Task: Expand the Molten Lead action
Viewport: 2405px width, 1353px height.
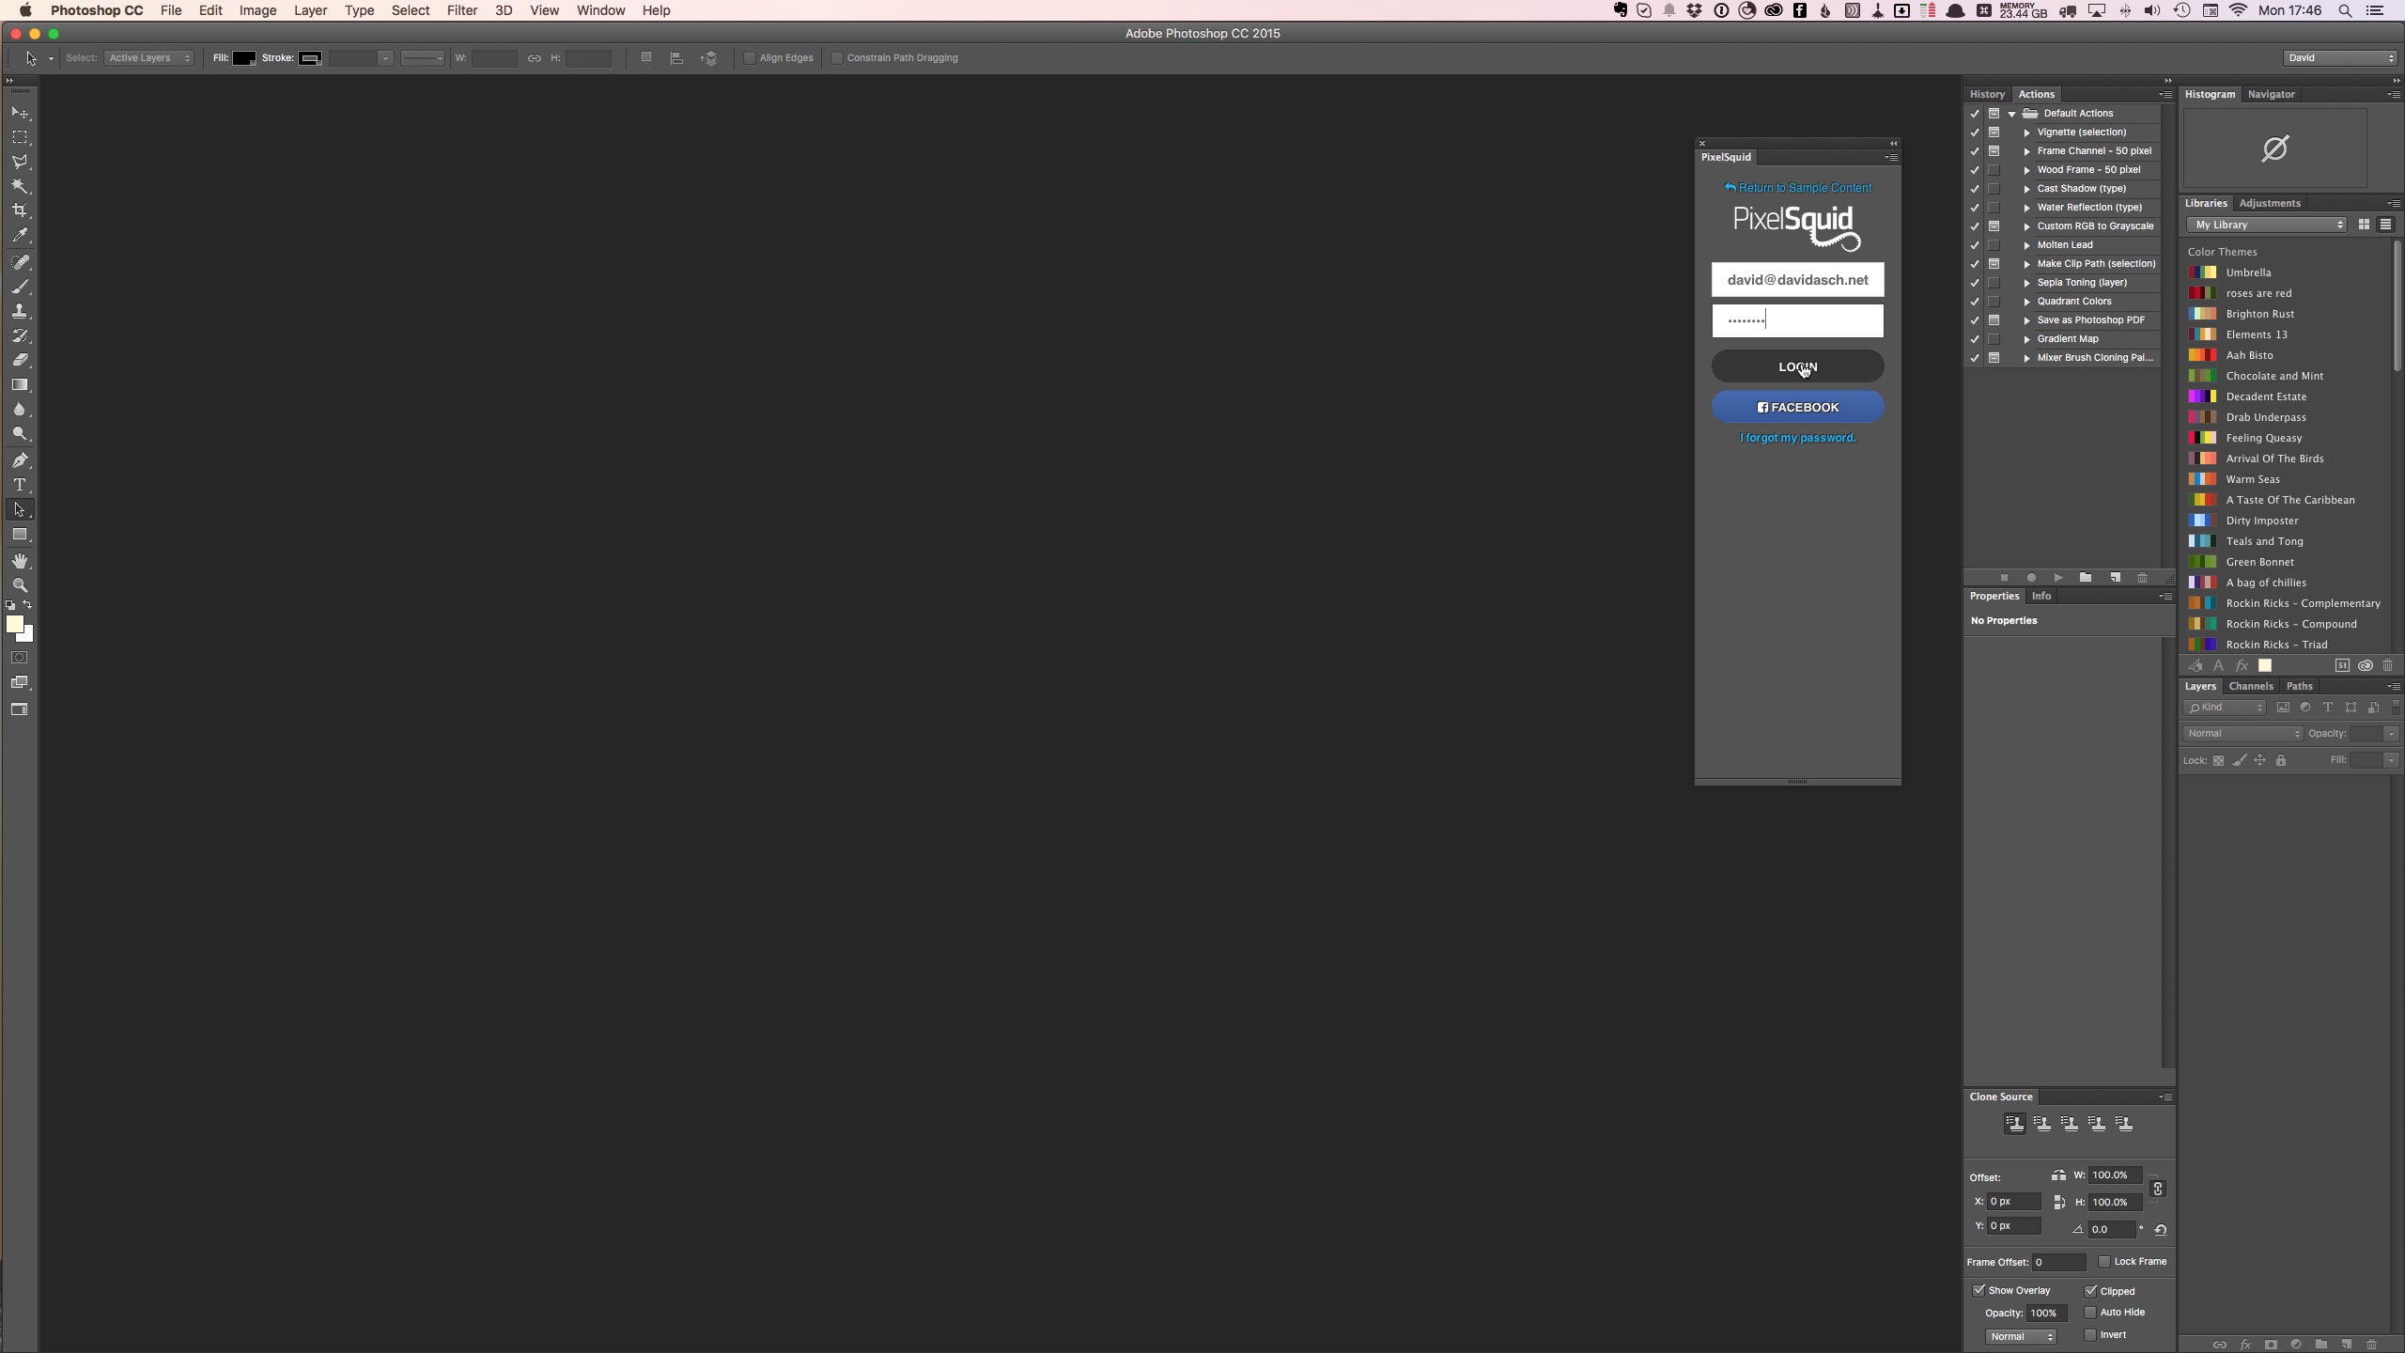Action: 2026,245
